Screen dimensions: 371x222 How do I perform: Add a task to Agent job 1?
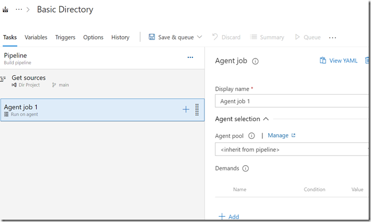pos(186,109)
